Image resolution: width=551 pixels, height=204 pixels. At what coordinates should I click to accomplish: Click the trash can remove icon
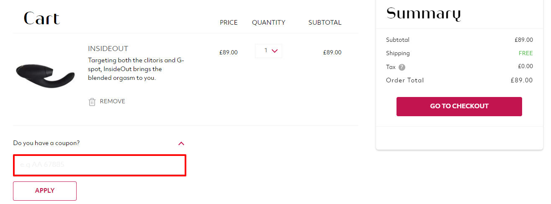[x=92, y=102]
